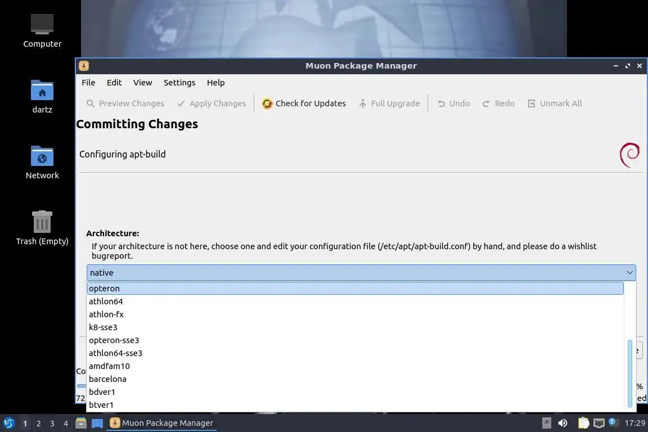Click the network connection tray icon
648x432 pixels.
[599, 423]
